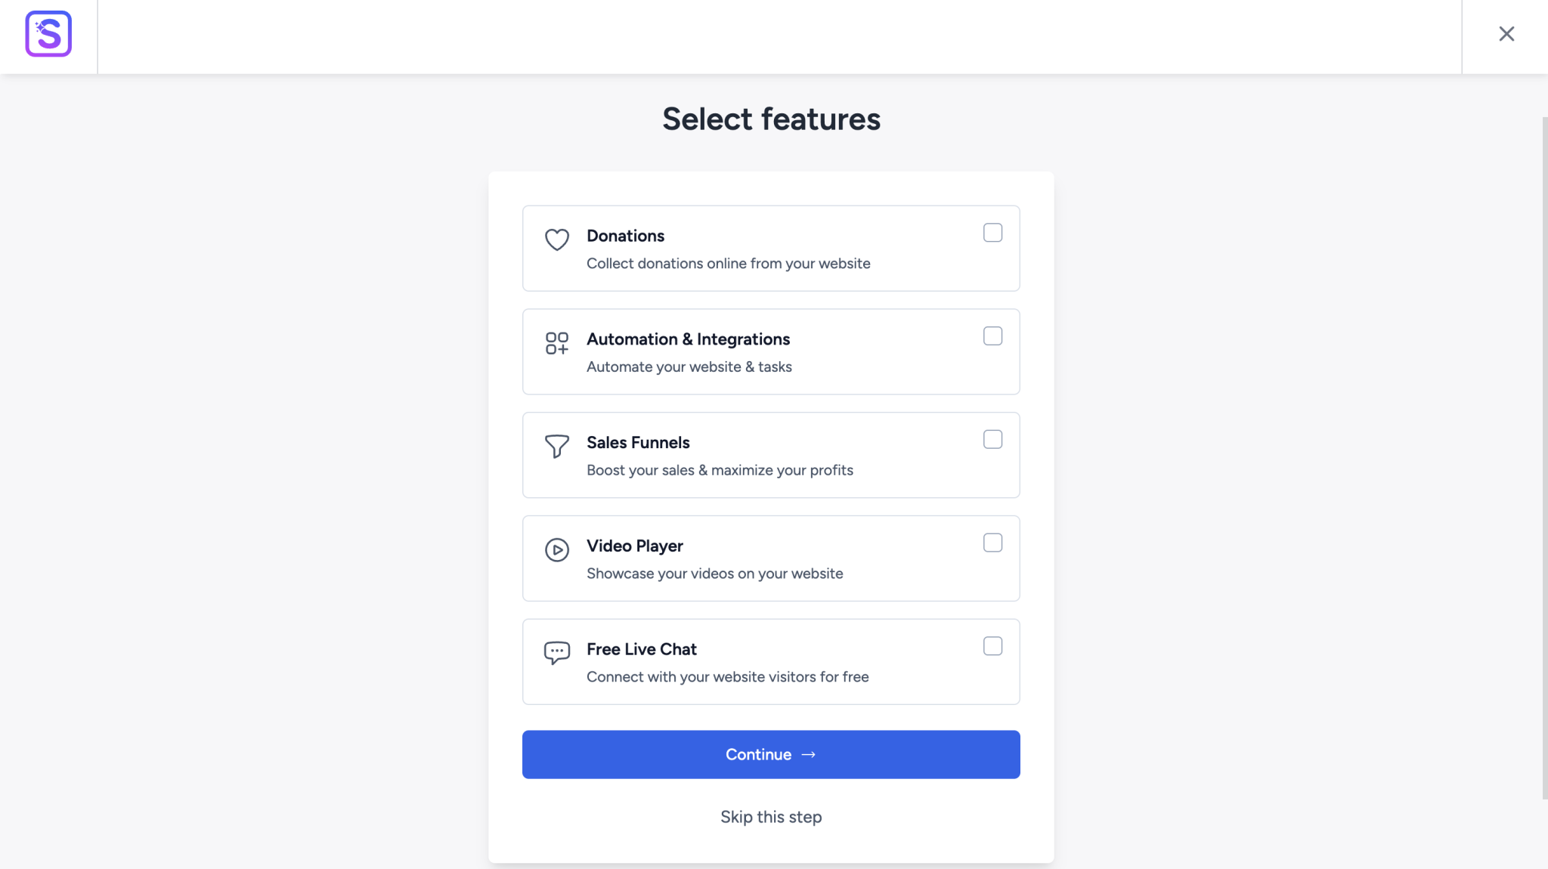Open the app via the purple S logo
Screen dimensions: 1548x869
(48, 33)
